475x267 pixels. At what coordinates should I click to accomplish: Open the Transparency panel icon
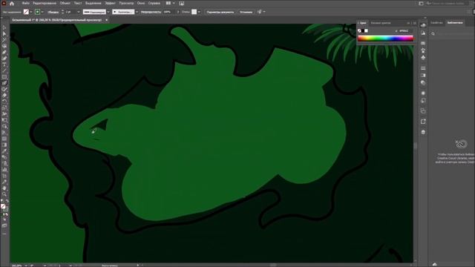423,82
